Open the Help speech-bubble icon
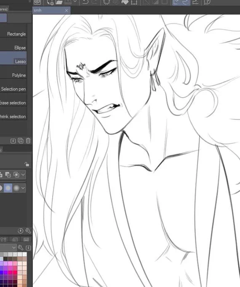Viewport: 240px width, 287px height. (207, 2)
